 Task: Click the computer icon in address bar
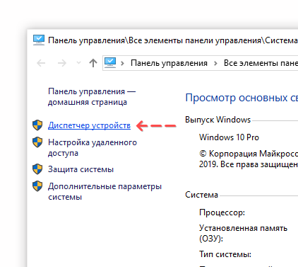(x=110, y=63)
